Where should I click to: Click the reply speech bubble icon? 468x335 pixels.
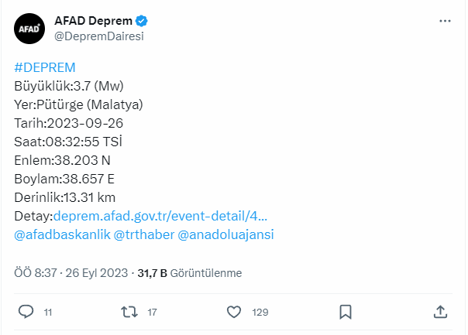pyautogui.click(x=26, y=312)
